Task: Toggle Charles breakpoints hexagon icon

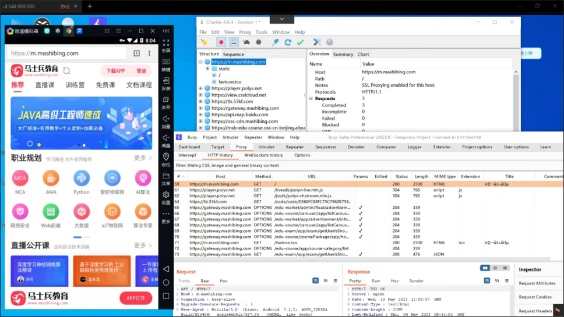Action: [259, 42]
